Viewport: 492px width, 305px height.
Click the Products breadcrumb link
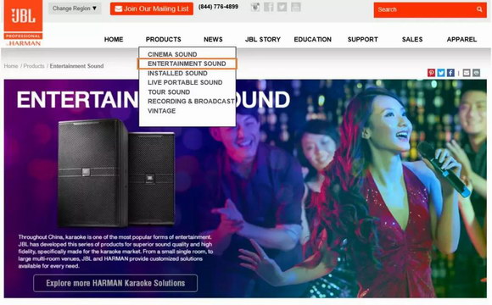34,66
